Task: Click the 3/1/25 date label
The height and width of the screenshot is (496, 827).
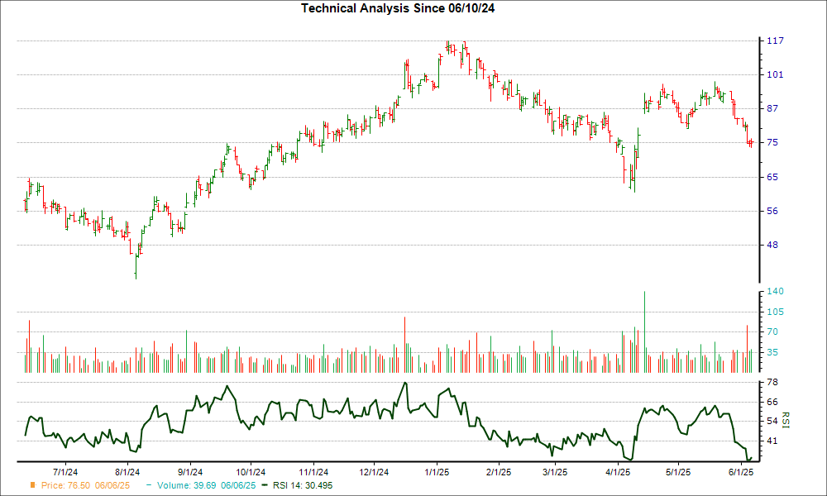Action: click(x=555, y=472)
